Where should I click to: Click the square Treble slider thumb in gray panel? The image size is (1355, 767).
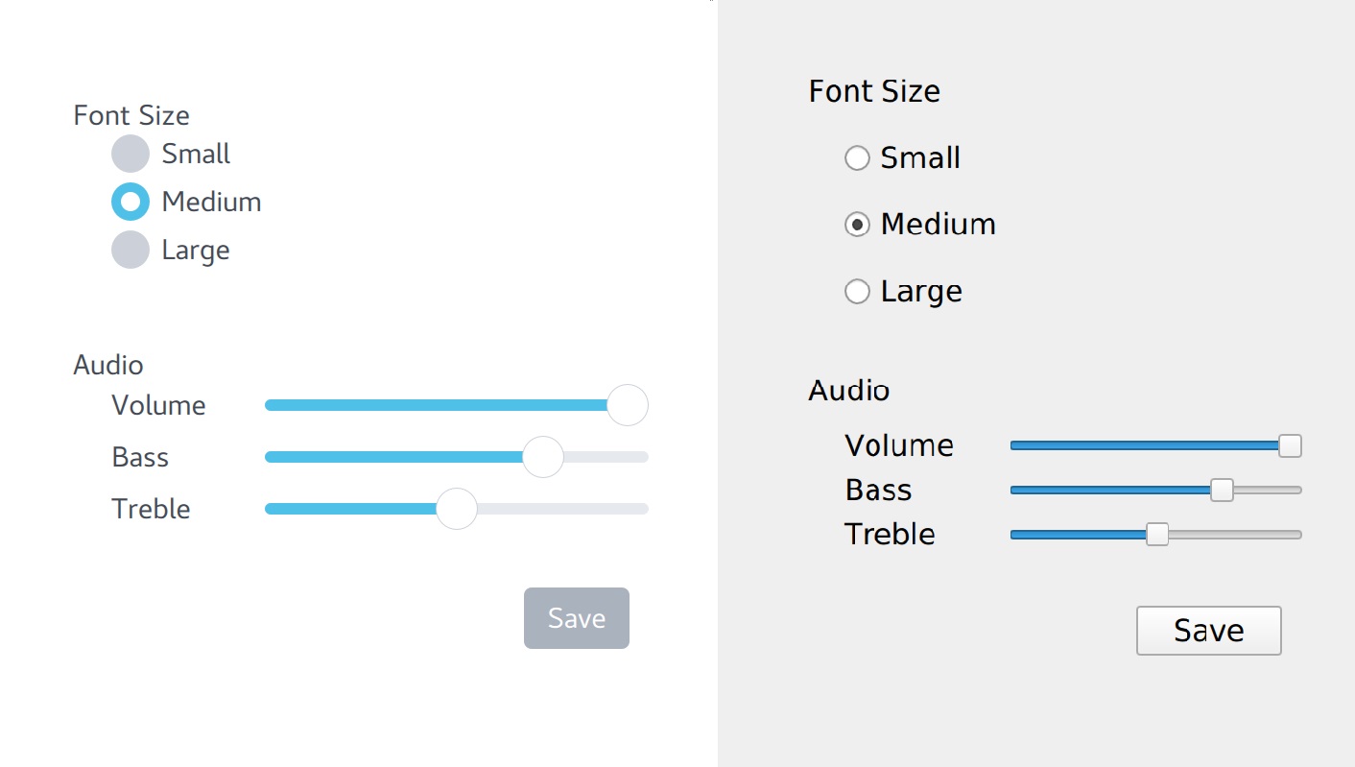click(1157, 535)
